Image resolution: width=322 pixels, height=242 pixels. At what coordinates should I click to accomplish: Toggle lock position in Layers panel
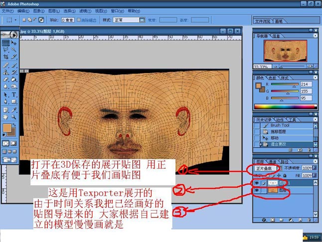pyautogui.click(x=279, y=176)
